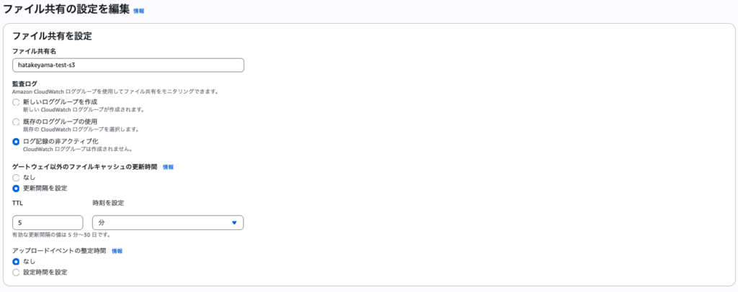
Task: Click the ファイル共有名 text field
Action: coord(128,65)
